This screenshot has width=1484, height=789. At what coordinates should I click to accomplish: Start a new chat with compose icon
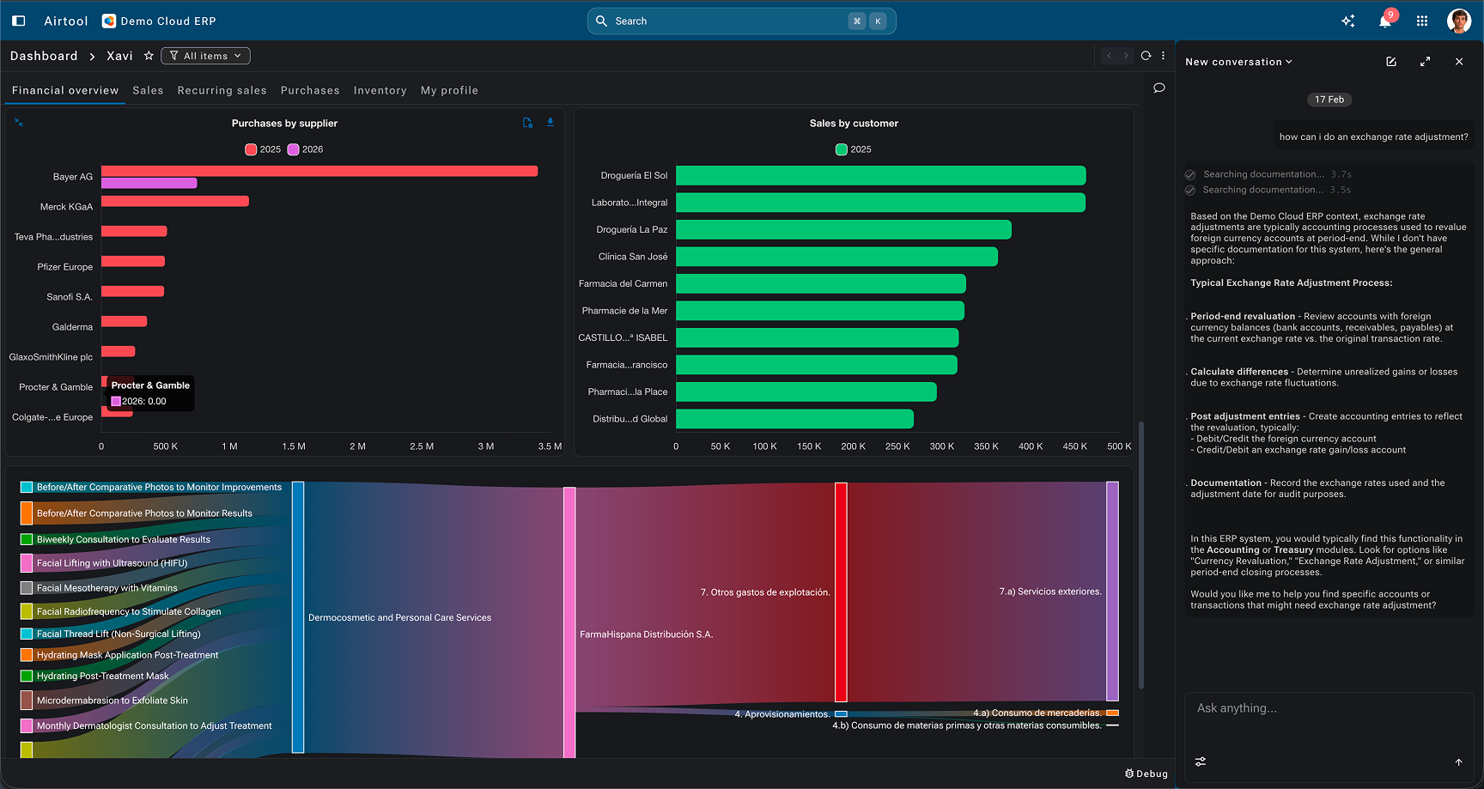[1391, 62]
